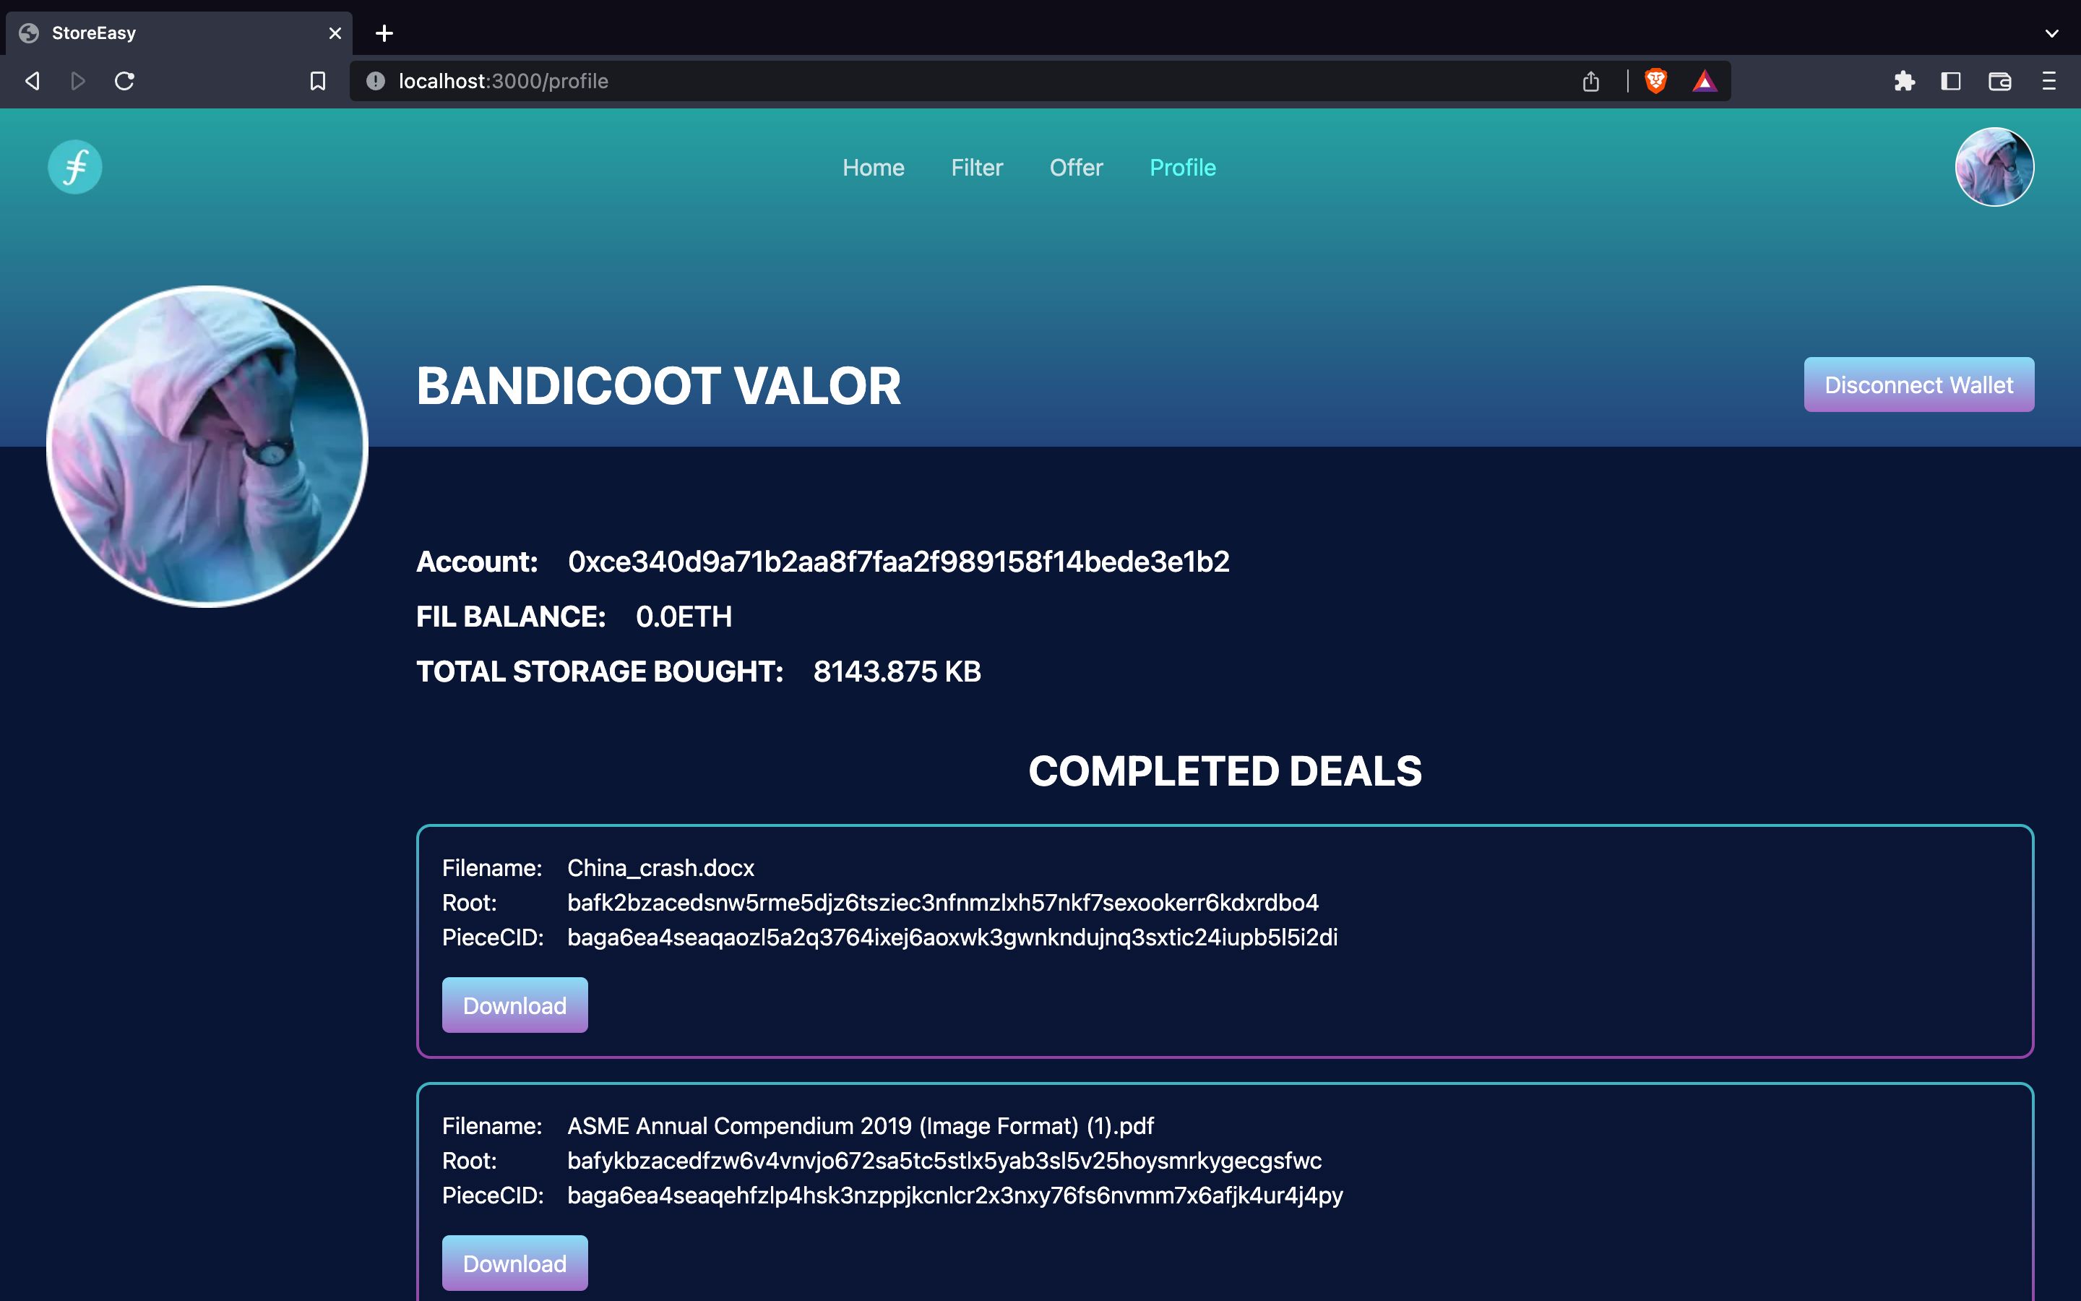This screenshot has height=1301, width=2081.
Task: Click Disconnect Wallet button
Action: point(1919,385)
